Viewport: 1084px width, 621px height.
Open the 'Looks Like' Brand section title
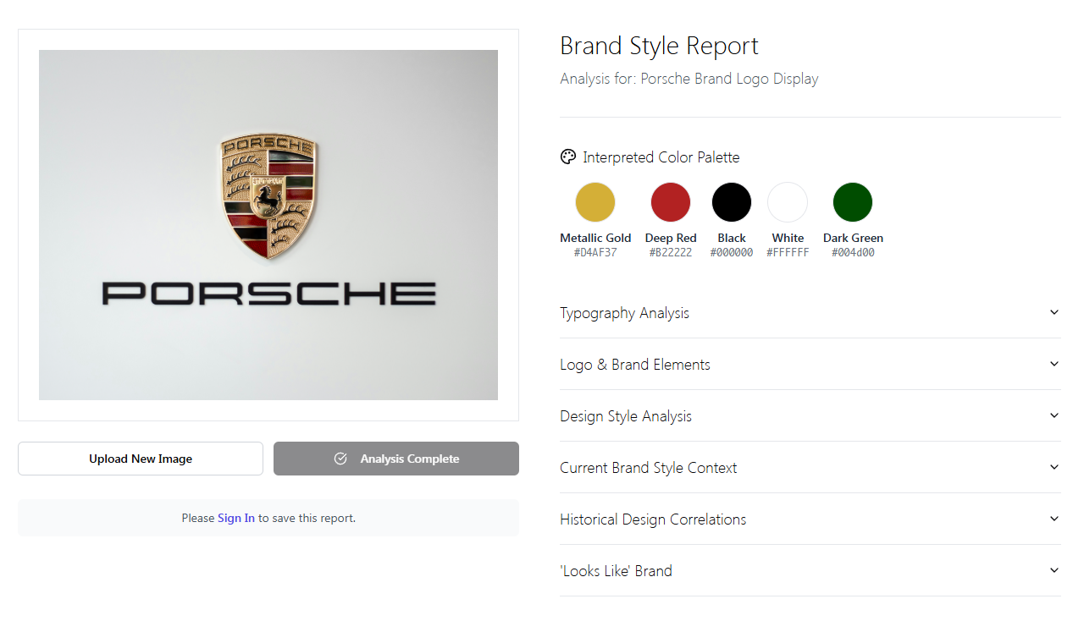616,571
